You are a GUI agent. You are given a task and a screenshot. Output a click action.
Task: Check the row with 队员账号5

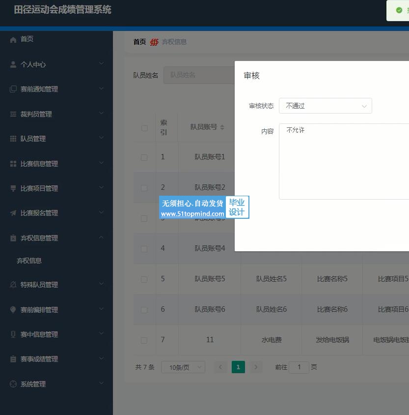click(x=144, y=279)
